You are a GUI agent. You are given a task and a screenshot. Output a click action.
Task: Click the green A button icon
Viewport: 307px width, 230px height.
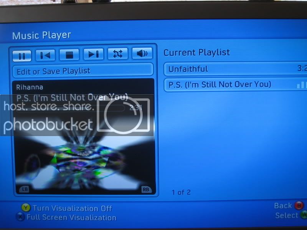304,215
